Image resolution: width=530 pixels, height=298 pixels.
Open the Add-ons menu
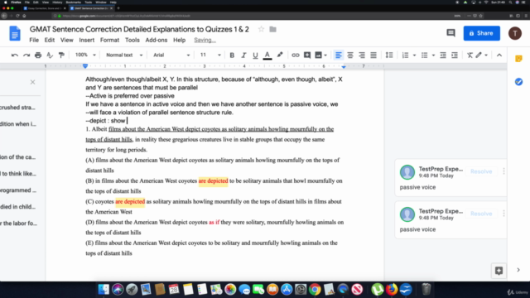click(157, 40)
